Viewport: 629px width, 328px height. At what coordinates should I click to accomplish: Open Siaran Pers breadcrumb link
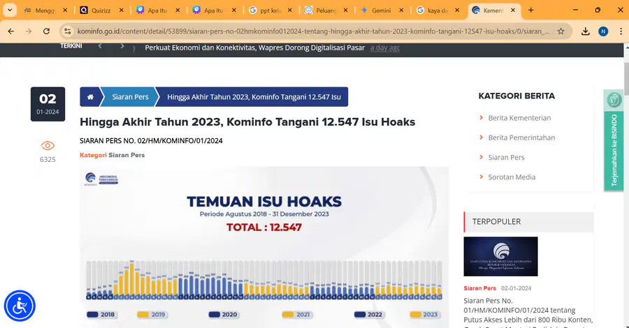pyautogui.click(x=130, y=97)
